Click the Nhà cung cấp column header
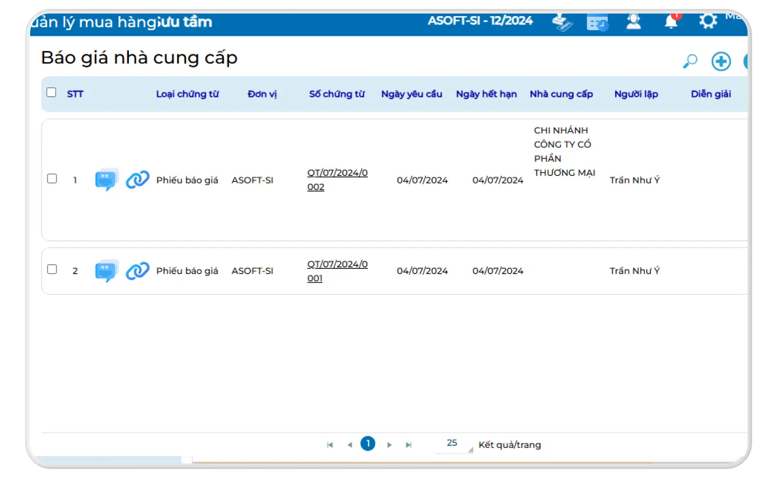Image resolution: width=772 pixels, height=478 pixels. (x=561, y=94)
